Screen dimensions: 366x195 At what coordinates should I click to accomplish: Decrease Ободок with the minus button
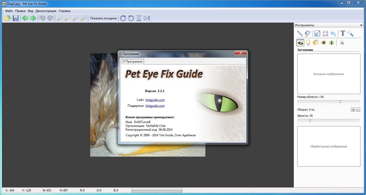coord(358,110)
